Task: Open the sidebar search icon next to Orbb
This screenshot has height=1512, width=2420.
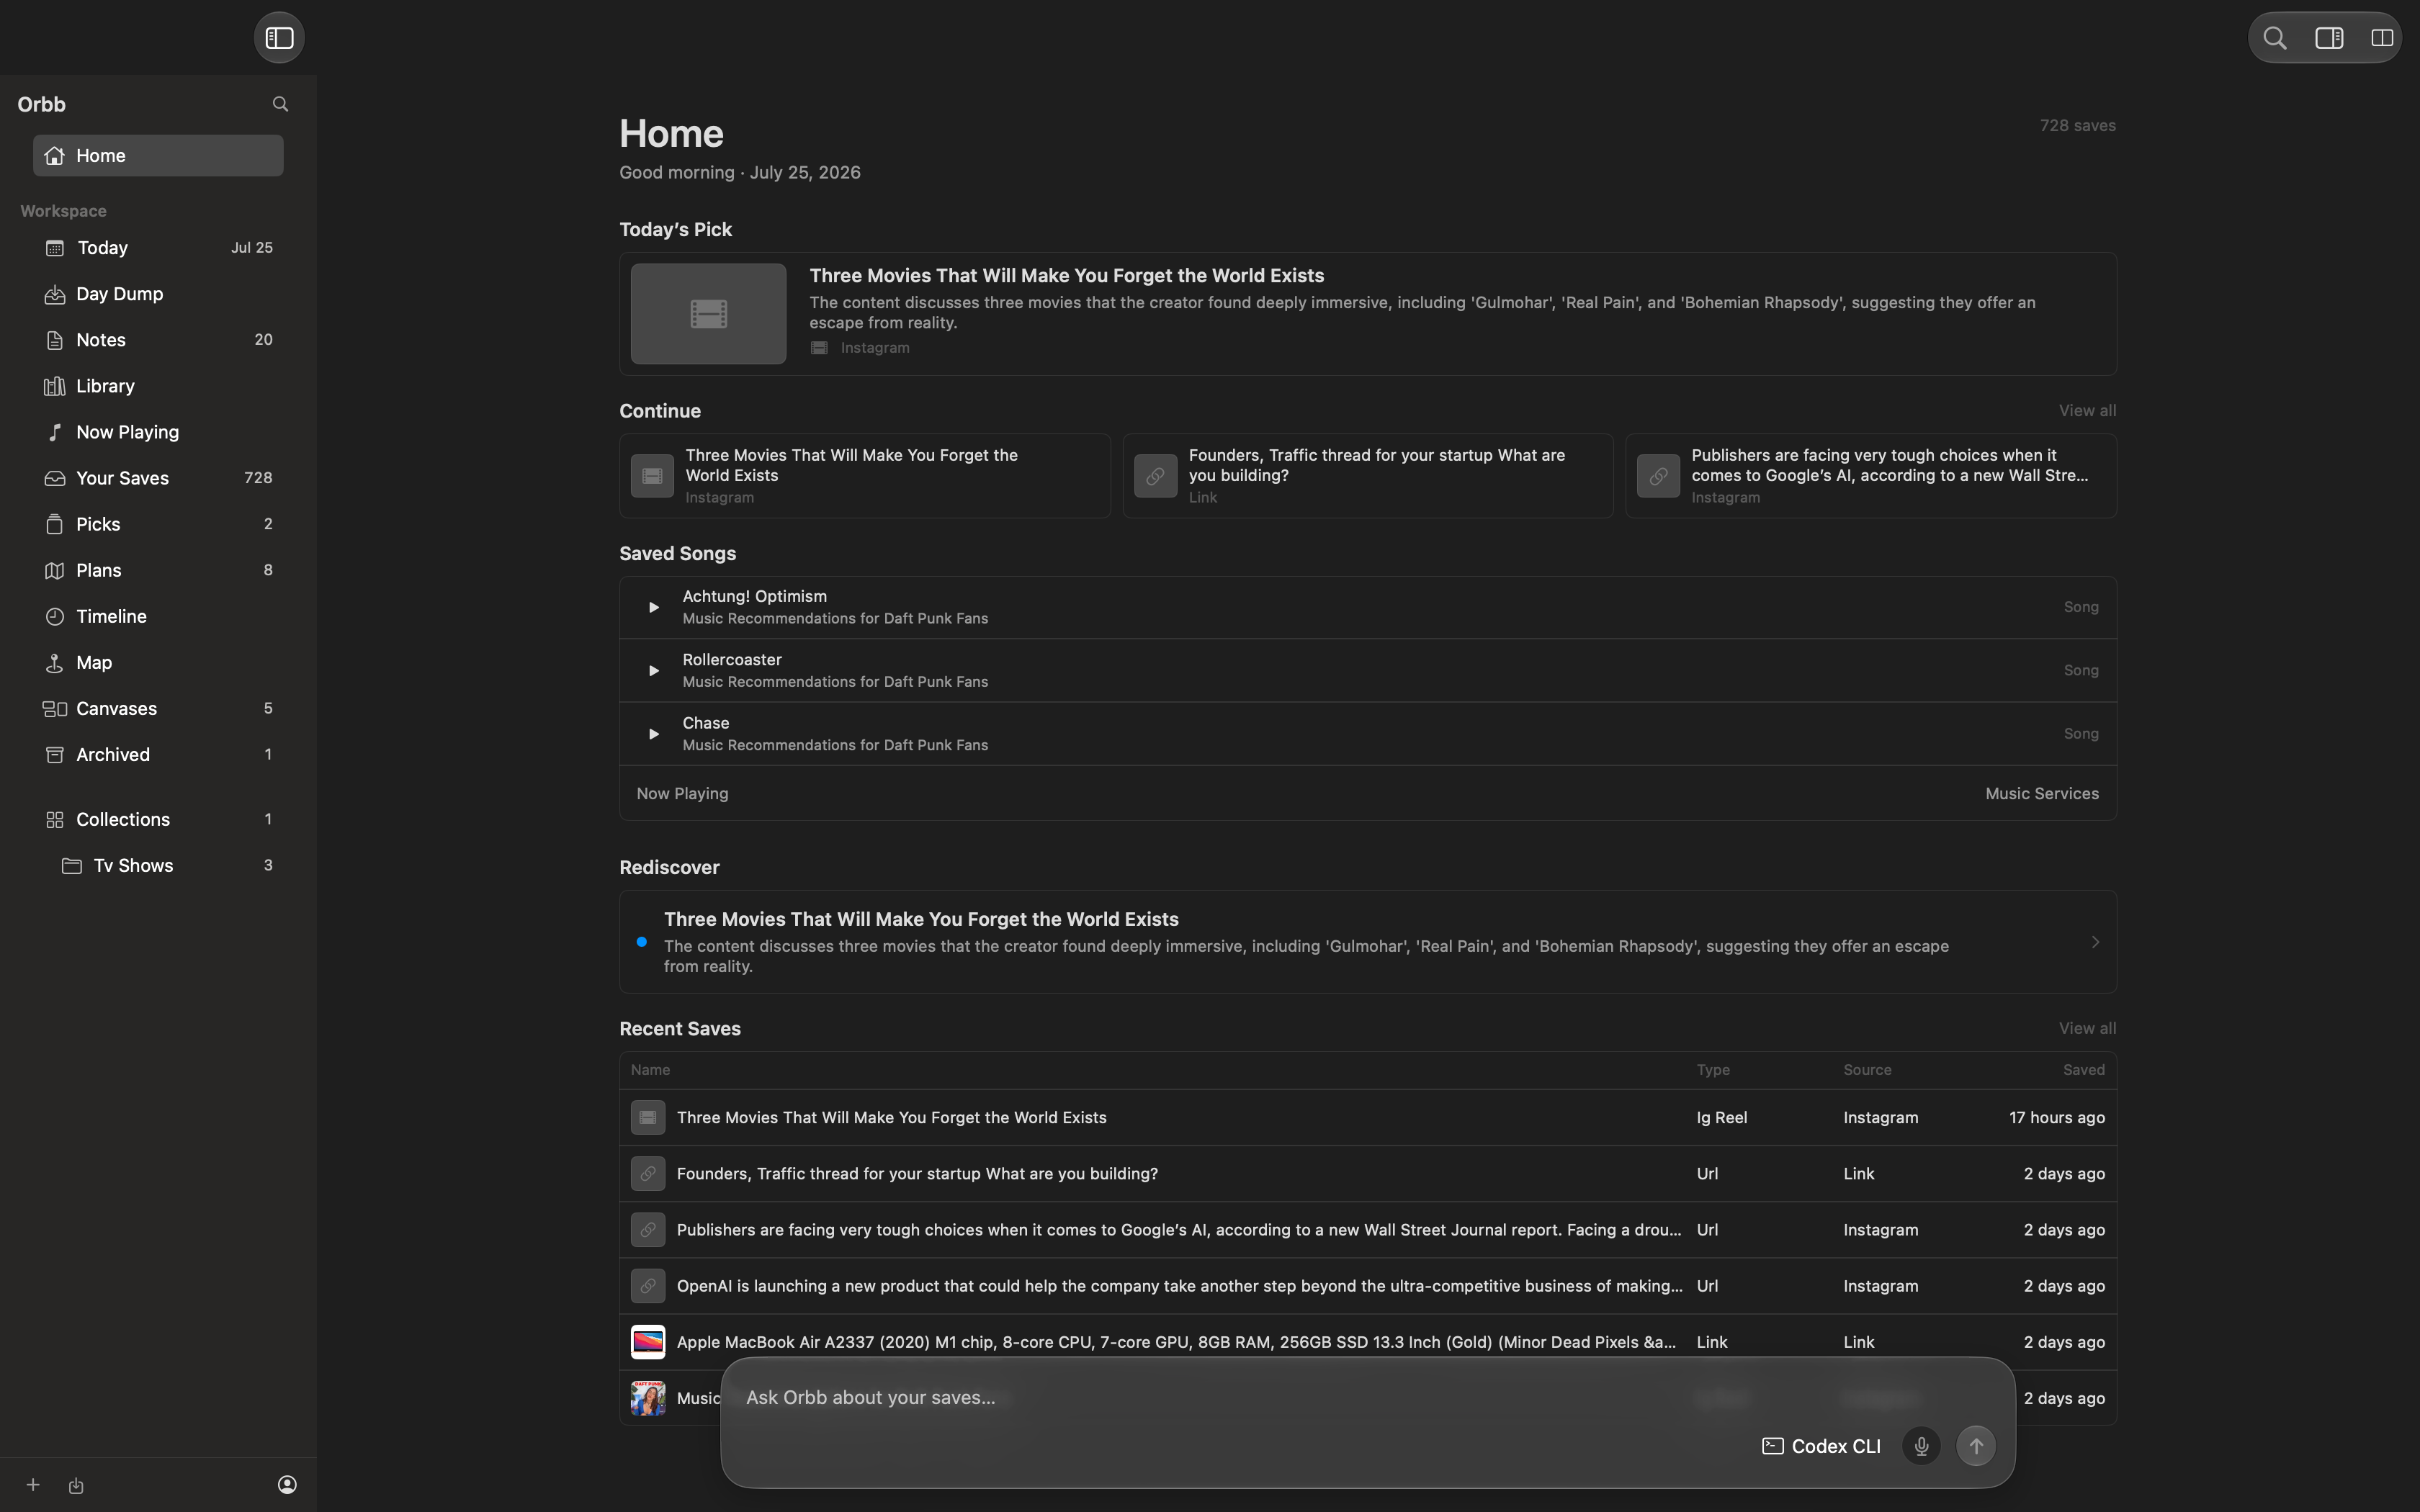Action: click(280, 104)
